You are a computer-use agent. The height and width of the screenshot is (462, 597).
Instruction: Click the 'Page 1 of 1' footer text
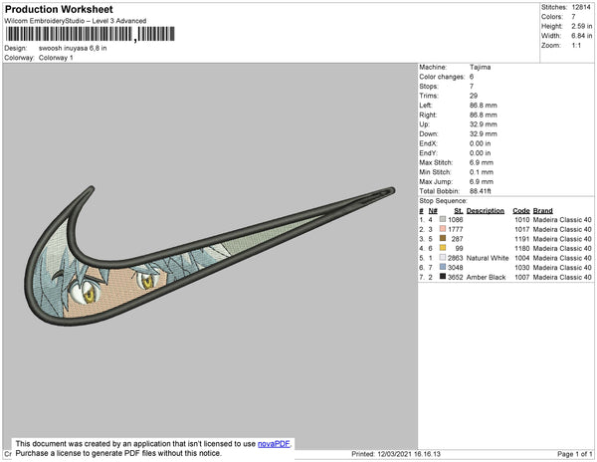(575, 454)
